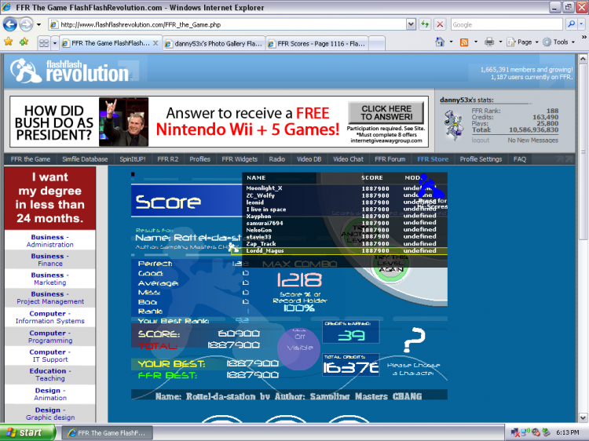
Task: Click the logout link
Action: (481, 140)
